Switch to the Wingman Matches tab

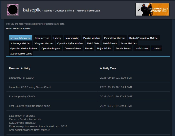point(44,43)
